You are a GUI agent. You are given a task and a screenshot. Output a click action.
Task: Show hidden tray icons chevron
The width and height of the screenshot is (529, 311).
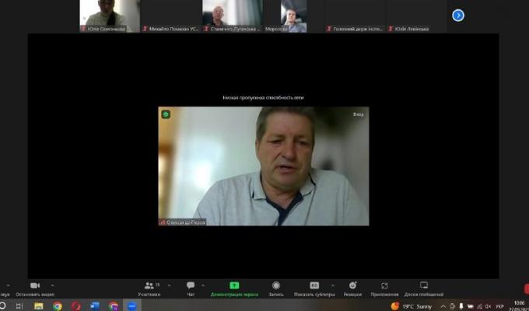pyautogui.click(x=443, y=306)
